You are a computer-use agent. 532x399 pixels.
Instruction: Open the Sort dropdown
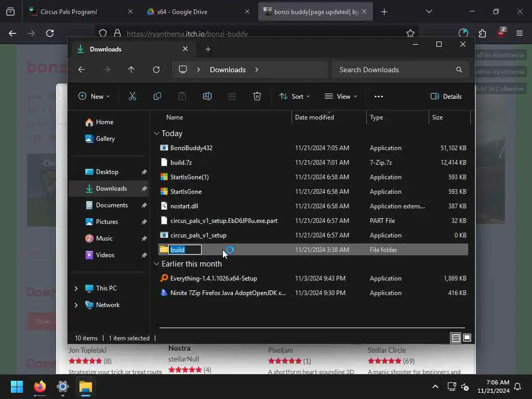295,96
